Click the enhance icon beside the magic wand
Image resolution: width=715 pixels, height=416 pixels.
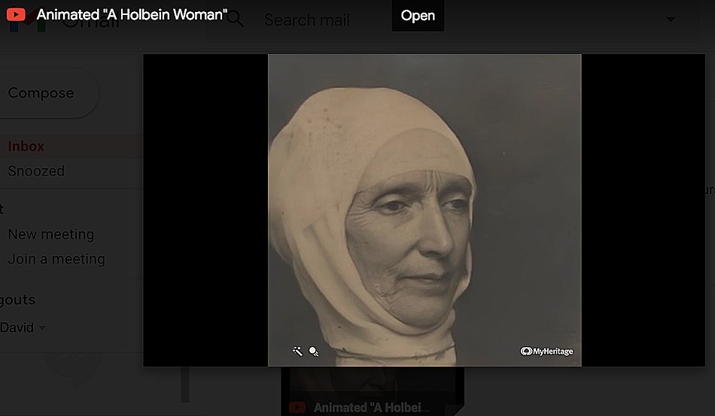[x=314, y=351]
